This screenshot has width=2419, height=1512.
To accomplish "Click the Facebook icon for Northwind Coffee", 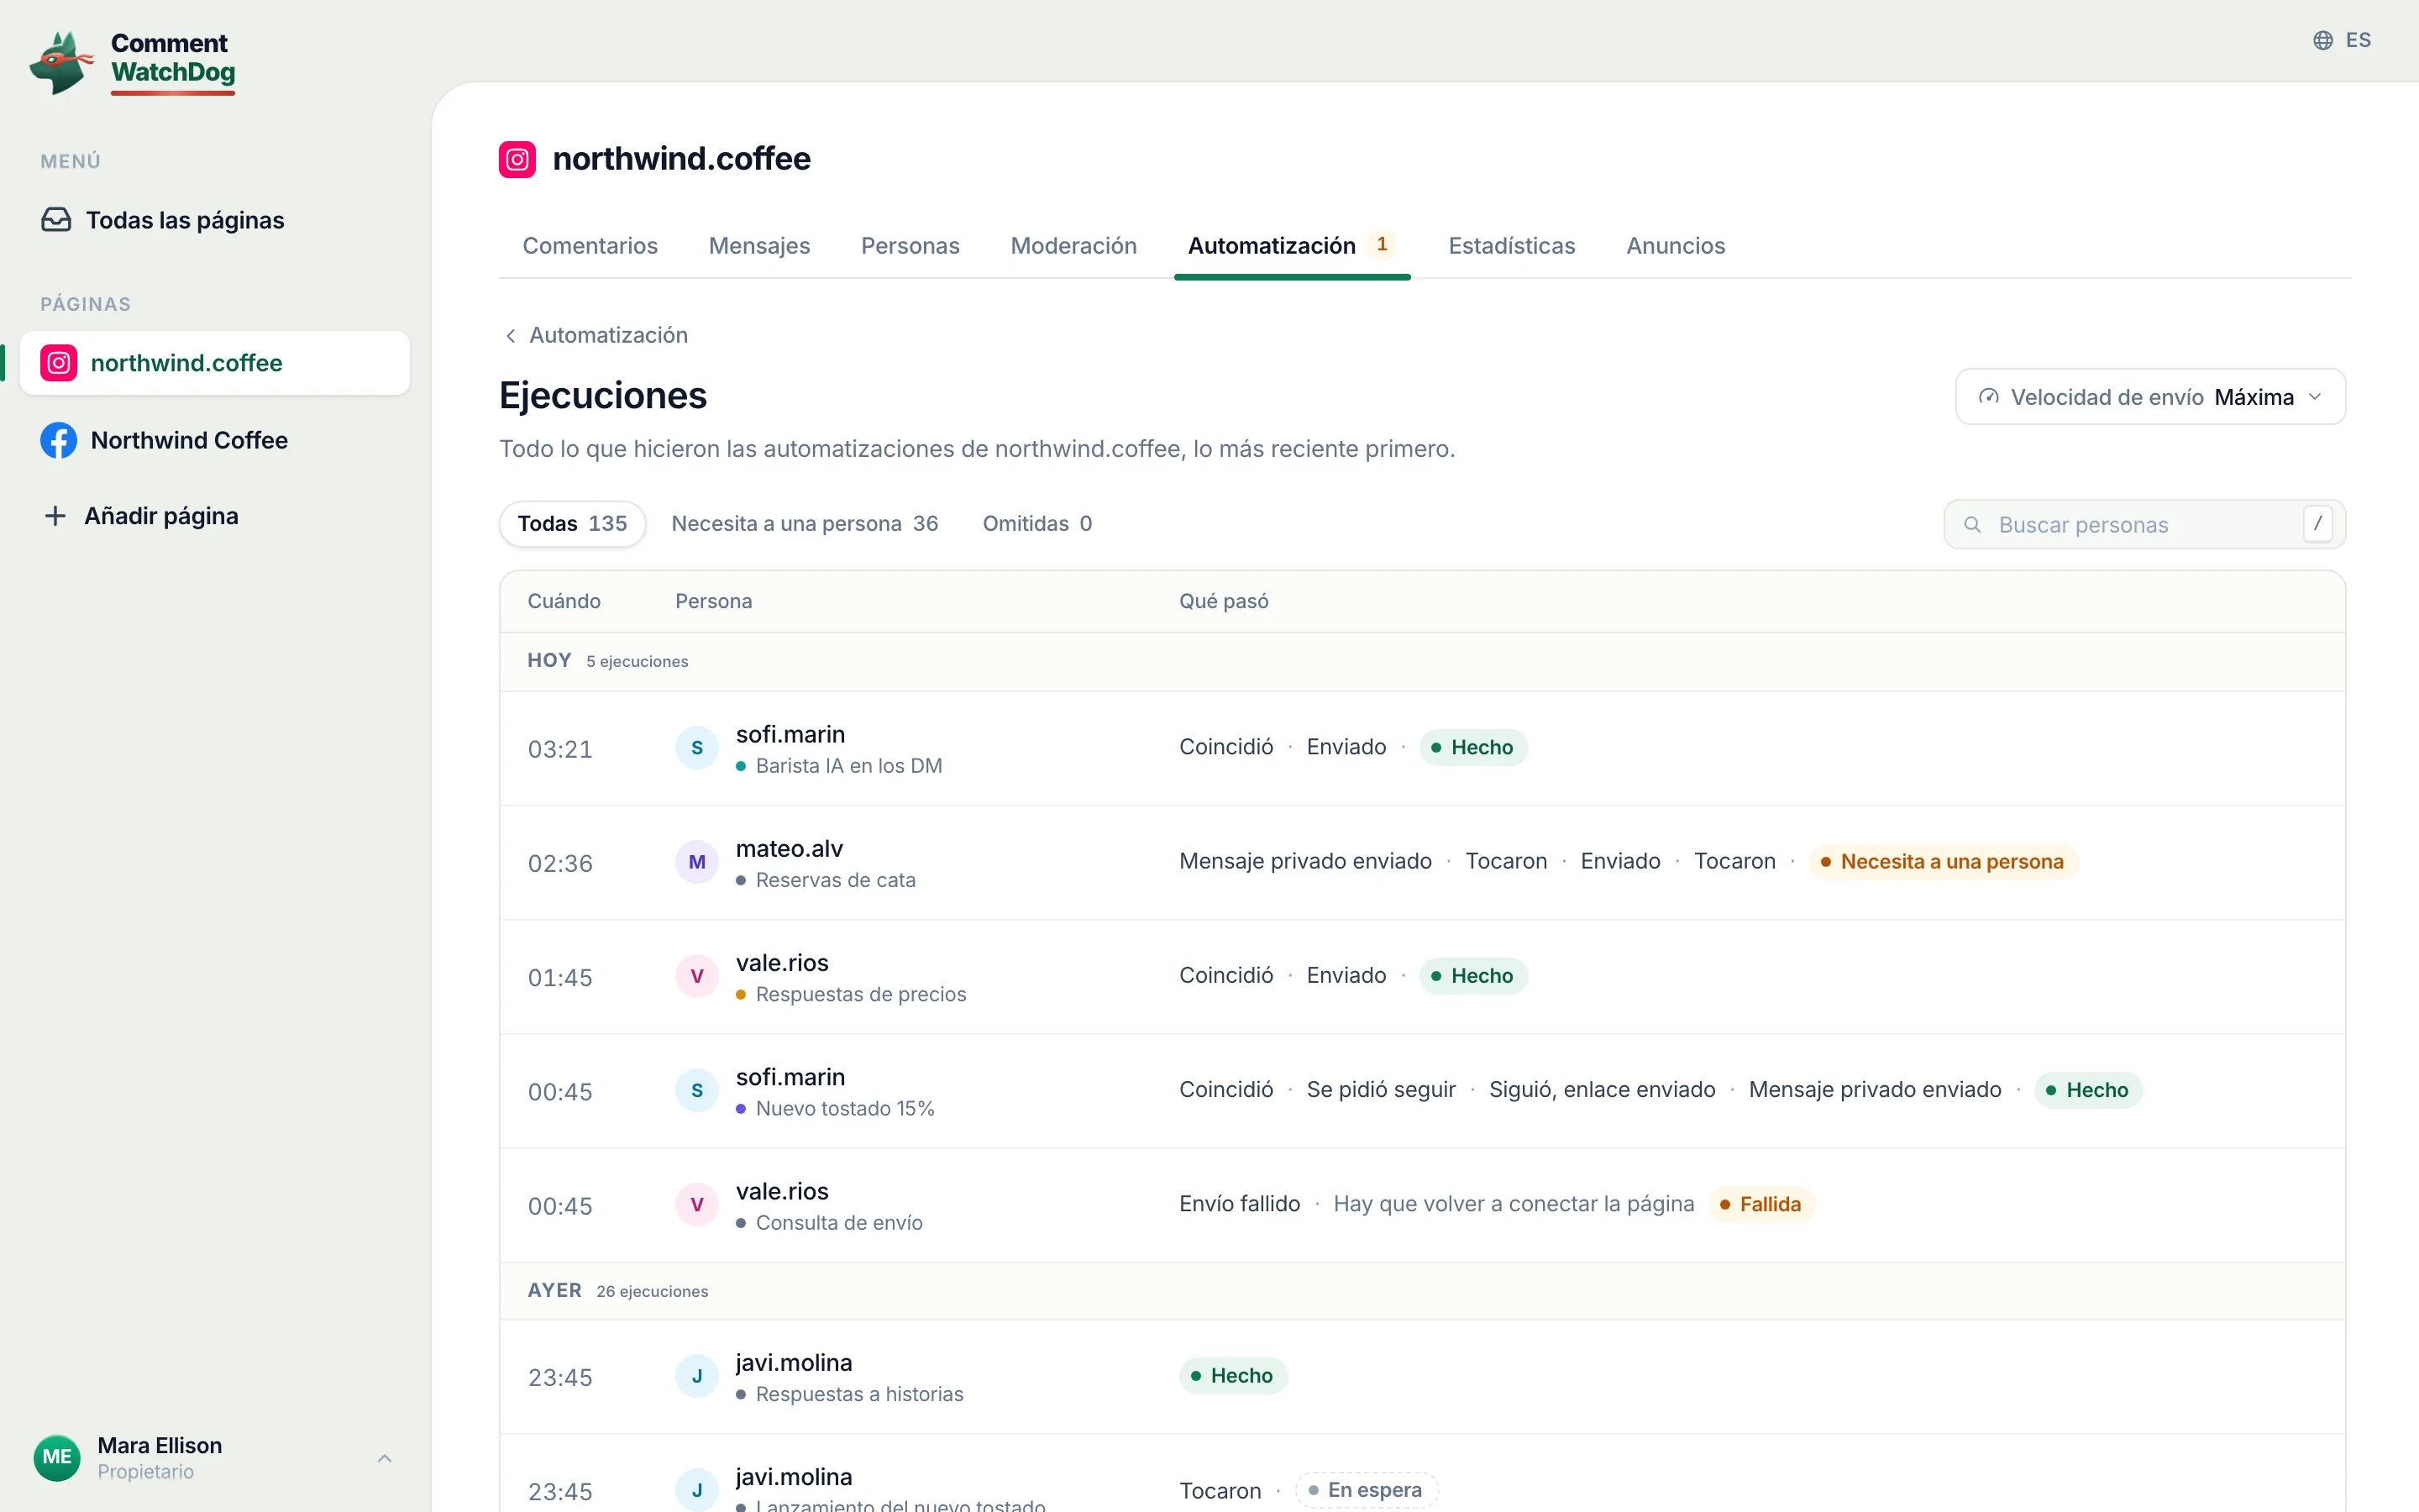I will [x=59, y=440].
